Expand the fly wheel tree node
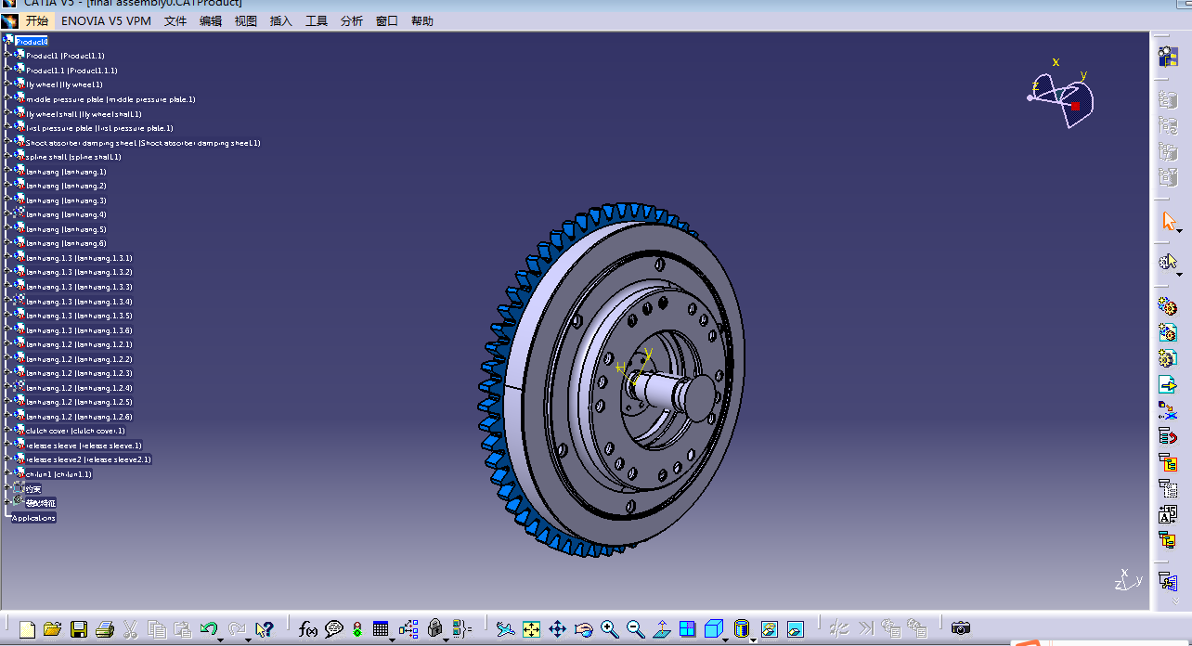The width and height of the screenshot is (1192, 646). [x=7, y=84]
